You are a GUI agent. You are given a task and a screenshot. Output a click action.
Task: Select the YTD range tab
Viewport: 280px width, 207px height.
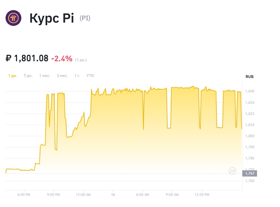point(90,76)
